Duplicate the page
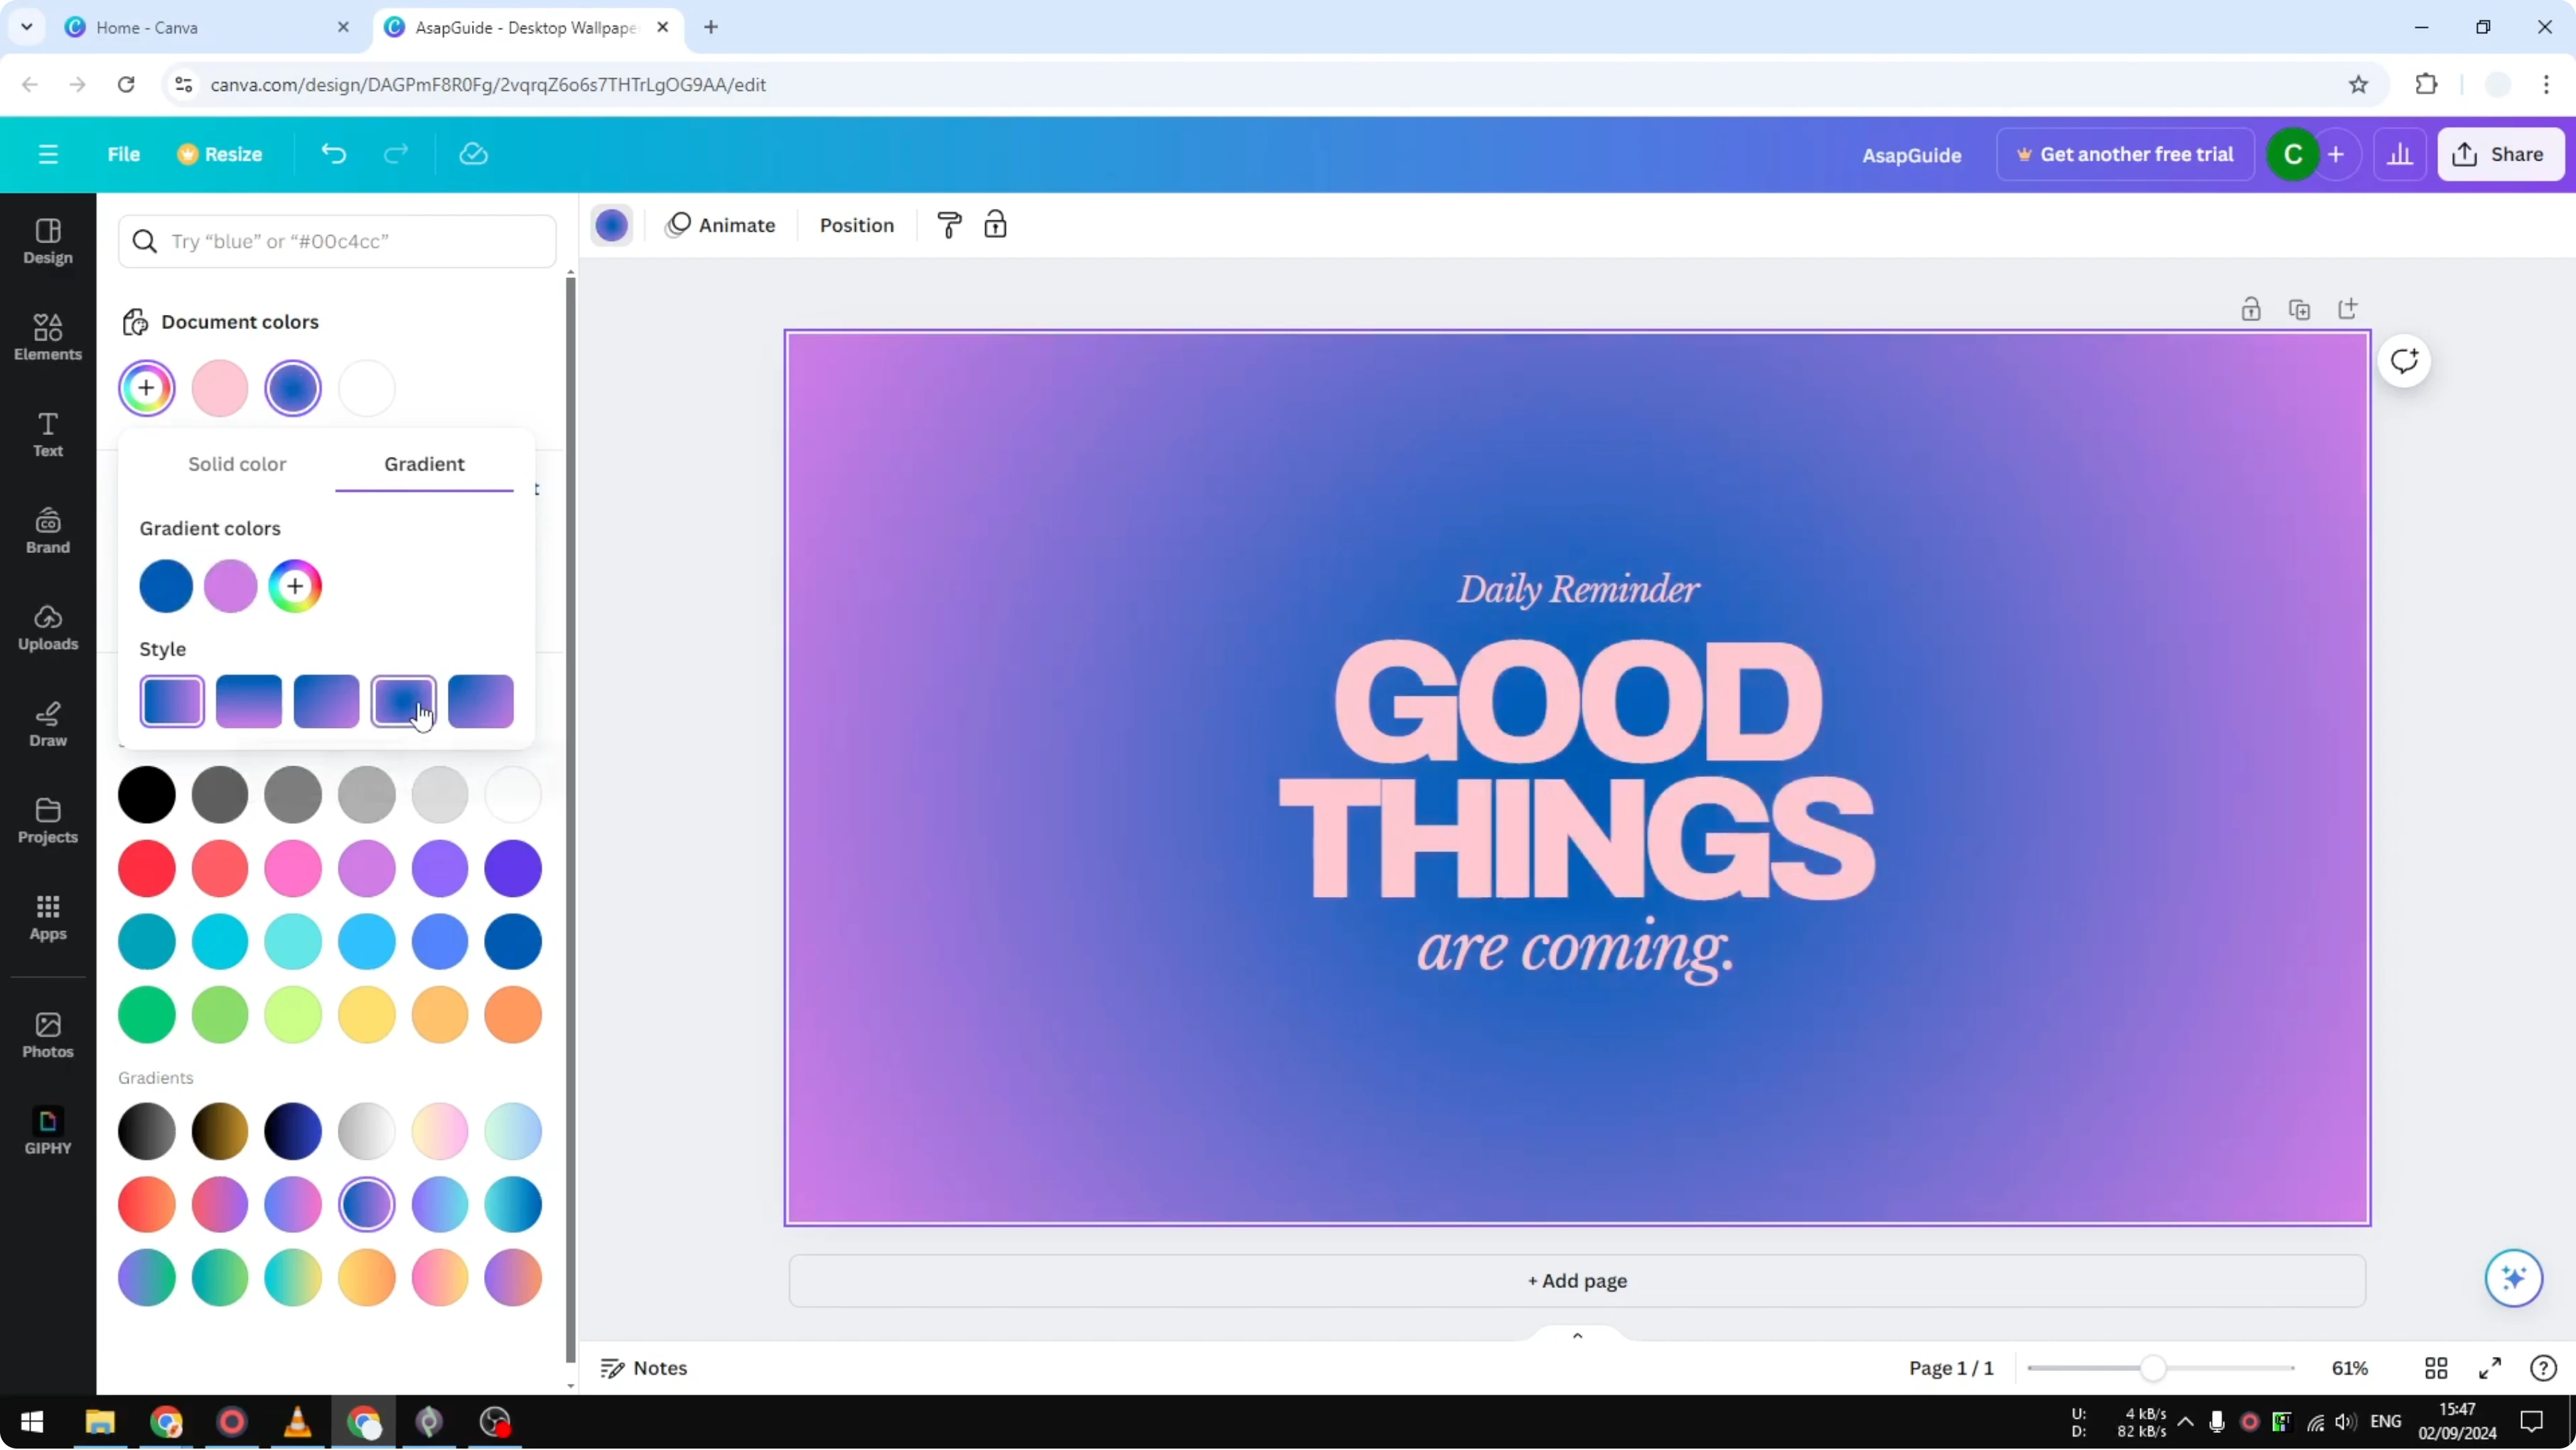This screenshot has height=1450, width=2576. coord(2299,309)
